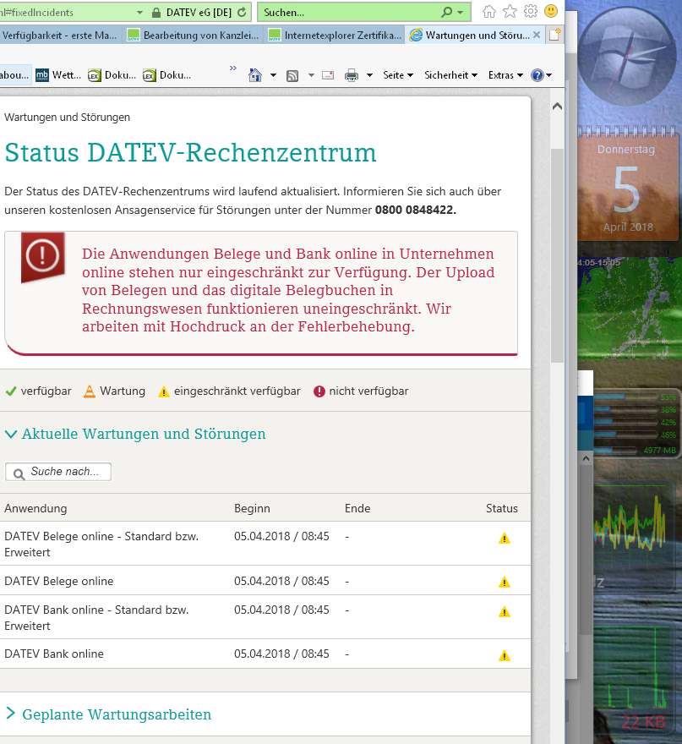The height and width of the screenshot is (744, 682).
Task: Click the page vertical scrollbar up arrow
Action: (556, 107)
